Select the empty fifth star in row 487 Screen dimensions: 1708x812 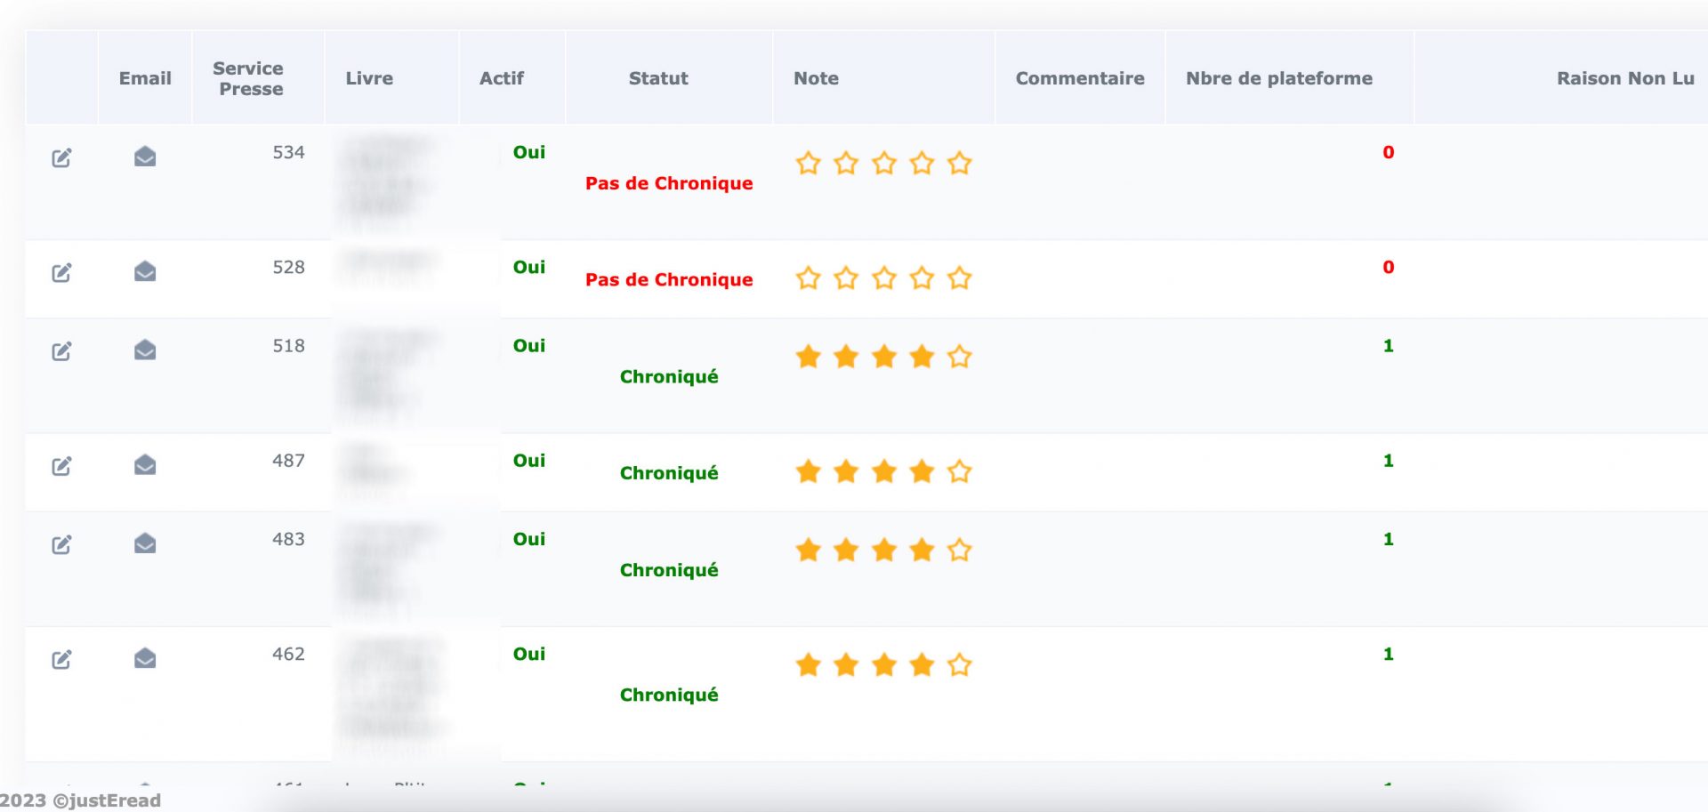coord(959,471)
